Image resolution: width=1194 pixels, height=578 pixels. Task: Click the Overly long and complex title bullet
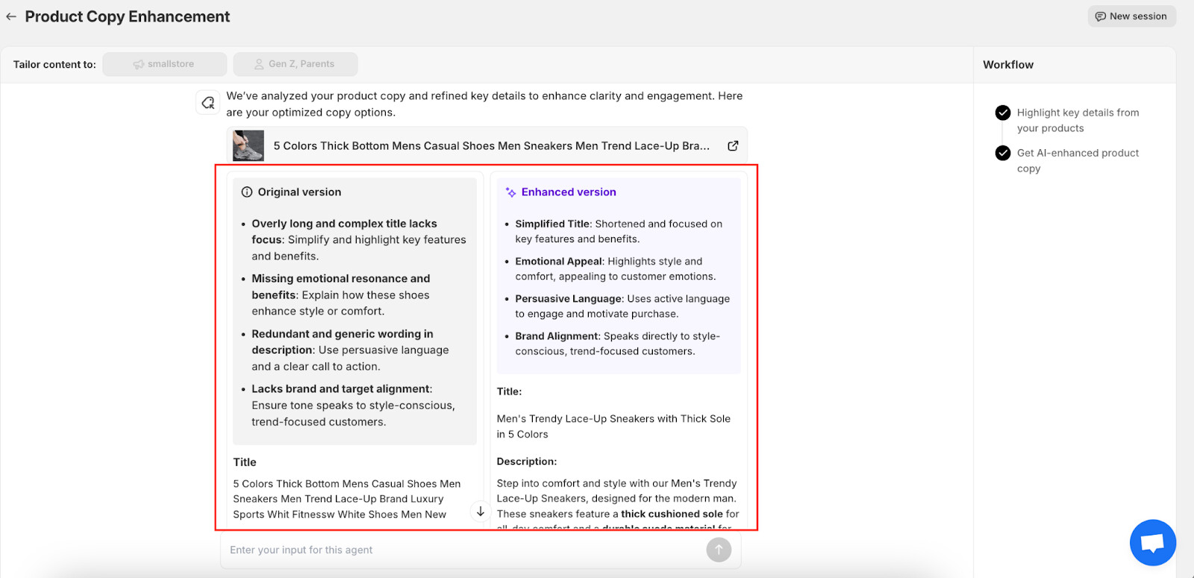(x=359, y=239)
